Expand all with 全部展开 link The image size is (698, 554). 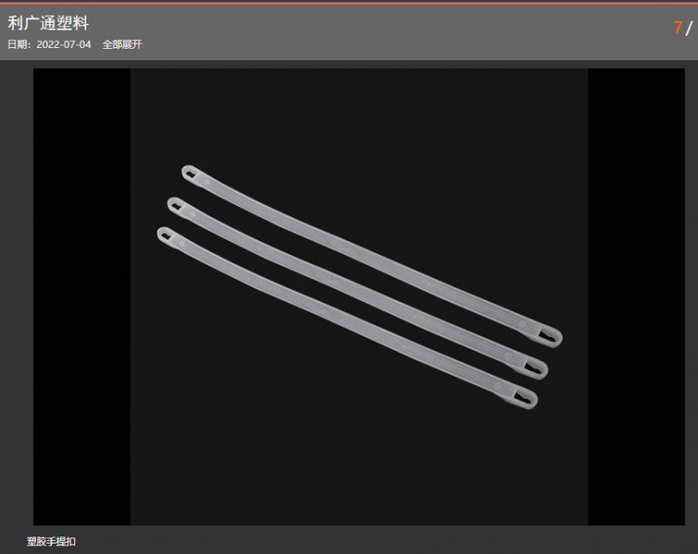[x=122, y=44]
